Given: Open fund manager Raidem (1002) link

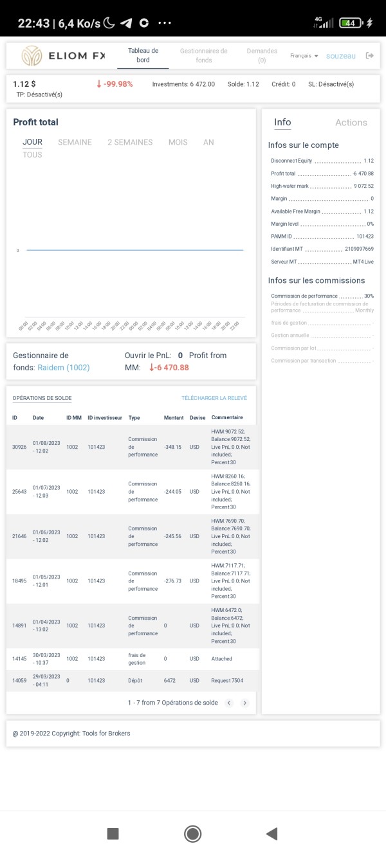Looking at the screenshot, I should pos(64,368).
